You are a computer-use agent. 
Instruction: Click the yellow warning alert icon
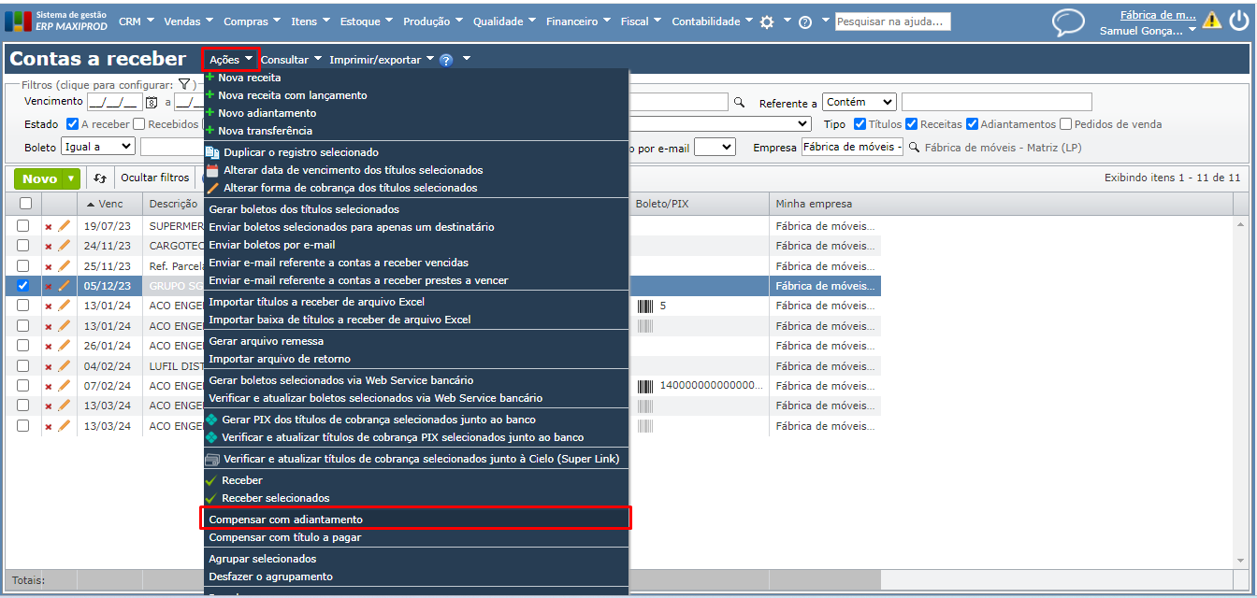pos(1212,20)
